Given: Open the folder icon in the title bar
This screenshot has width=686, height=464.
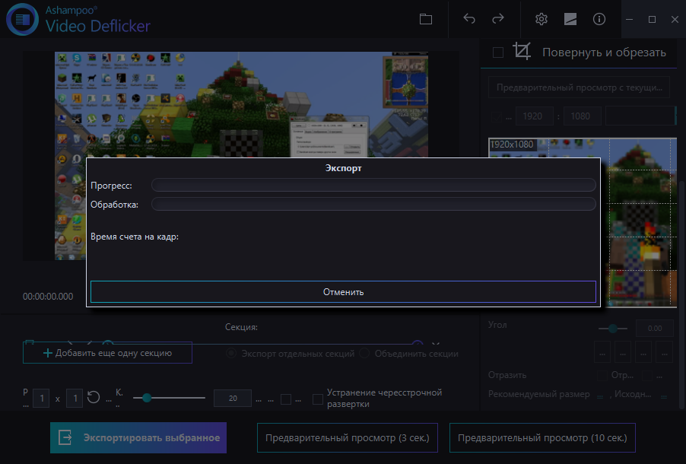Looking at the screenshot, I should (426, 19).
